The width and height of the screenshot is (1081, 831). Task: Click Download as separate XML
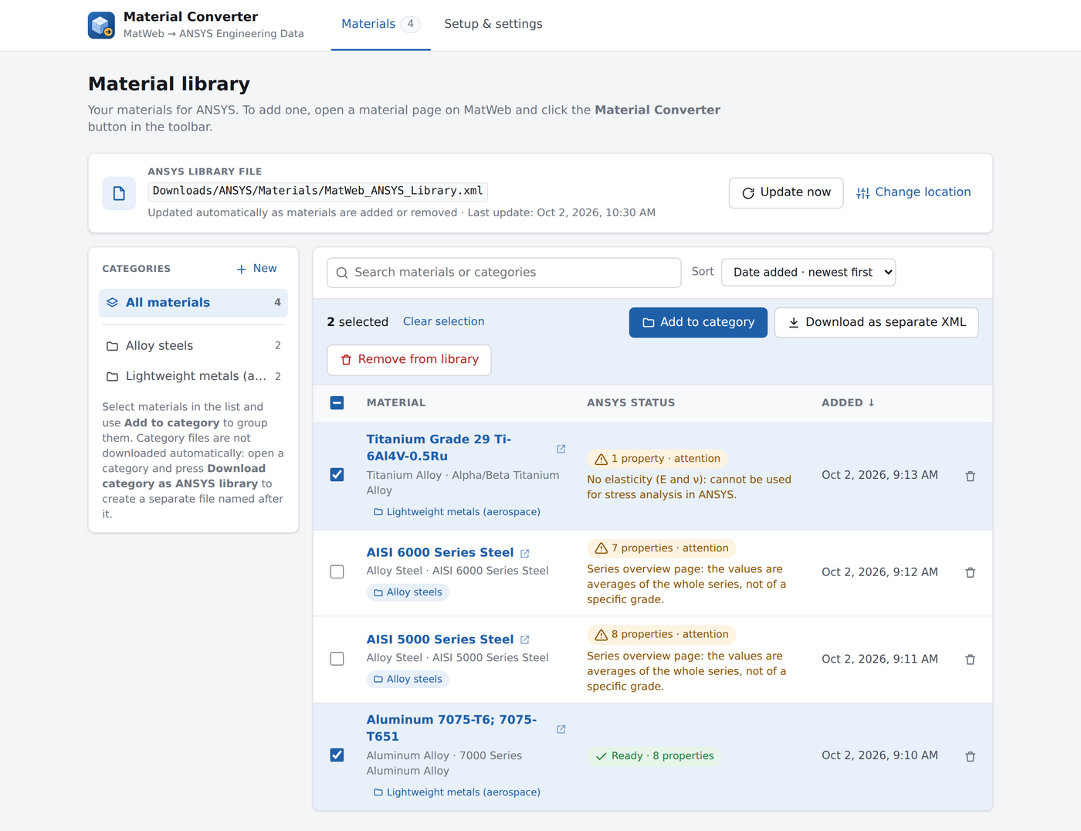pyautogui.click(x=876, y=323)
